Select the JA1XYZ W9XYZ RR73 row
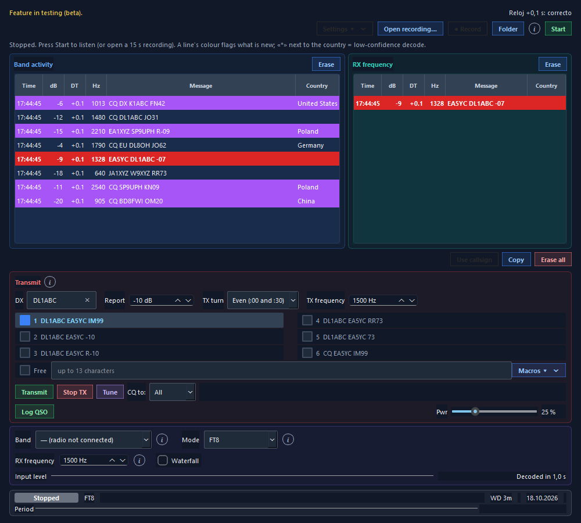The image size is (581, 523). [177, 173]
